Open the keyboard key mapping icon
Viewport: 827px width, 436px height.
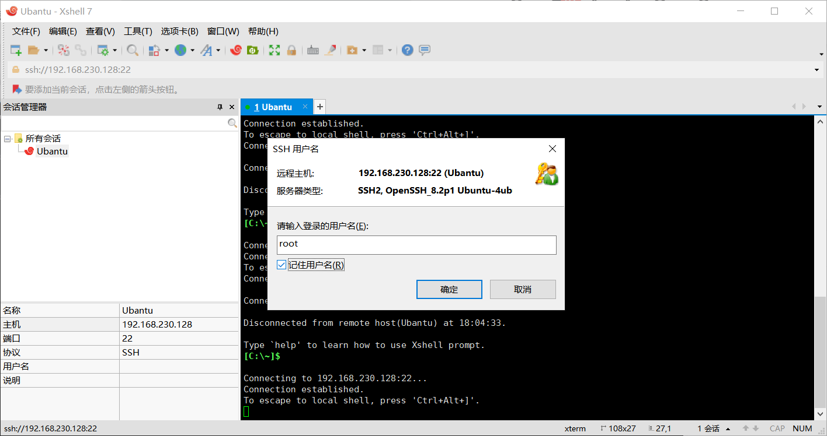(x=313, y=51)
